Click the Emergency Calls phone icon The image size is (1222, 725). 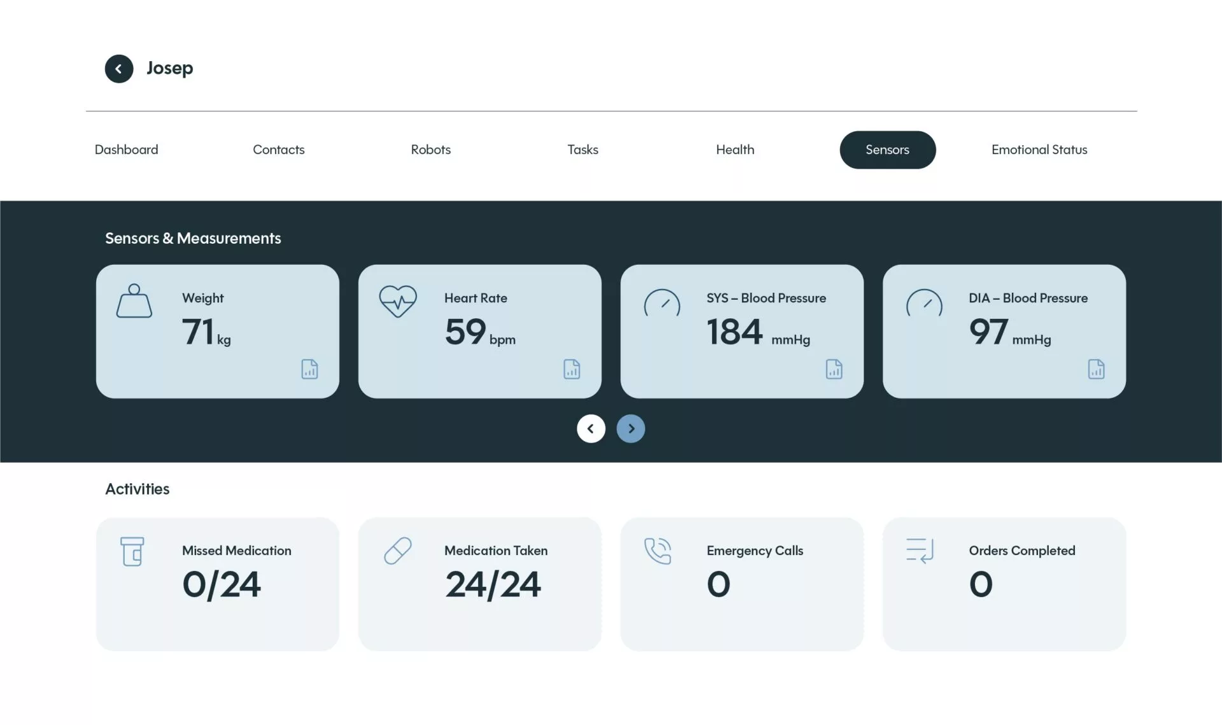pyautogui.click(x=657, y=551)
